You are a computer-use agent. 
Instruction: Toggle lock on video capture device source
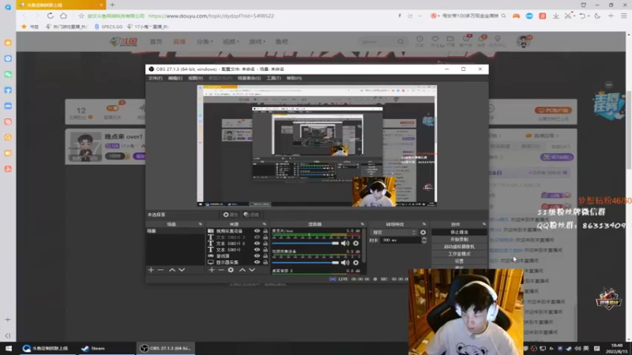[265, 231]
